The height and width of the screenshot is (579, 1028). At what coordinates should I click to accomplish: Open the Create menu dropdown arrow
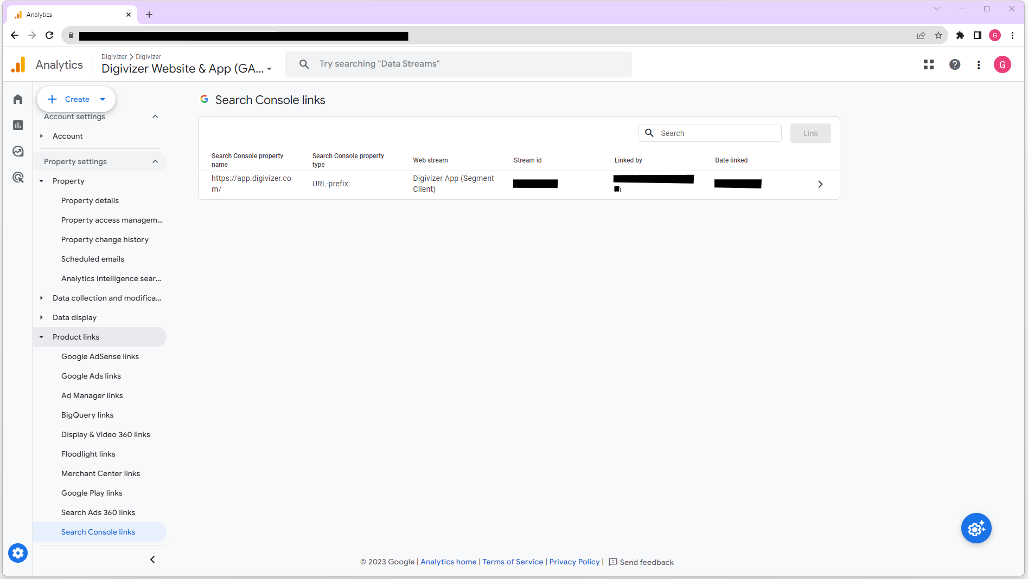(103, 99)
